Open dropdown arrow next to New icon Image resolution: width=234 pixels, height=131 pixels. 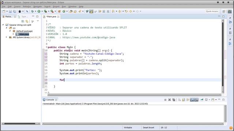(x=7, y=11)
